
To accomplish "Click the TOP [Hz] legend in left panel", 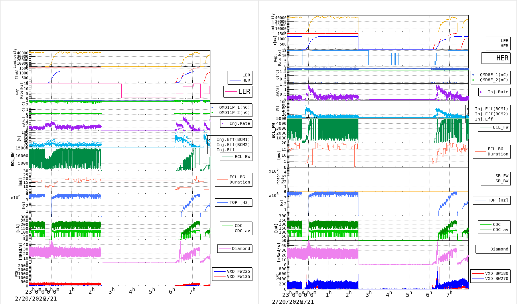I will tap(239, 202).
